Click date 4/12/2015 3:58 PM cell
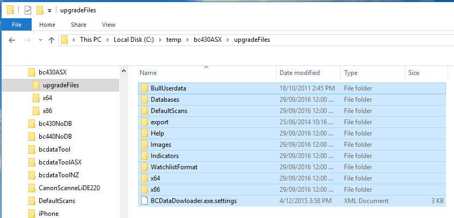Screen dimensions: 454x218 pyautogui.click(x=305, y=201)
